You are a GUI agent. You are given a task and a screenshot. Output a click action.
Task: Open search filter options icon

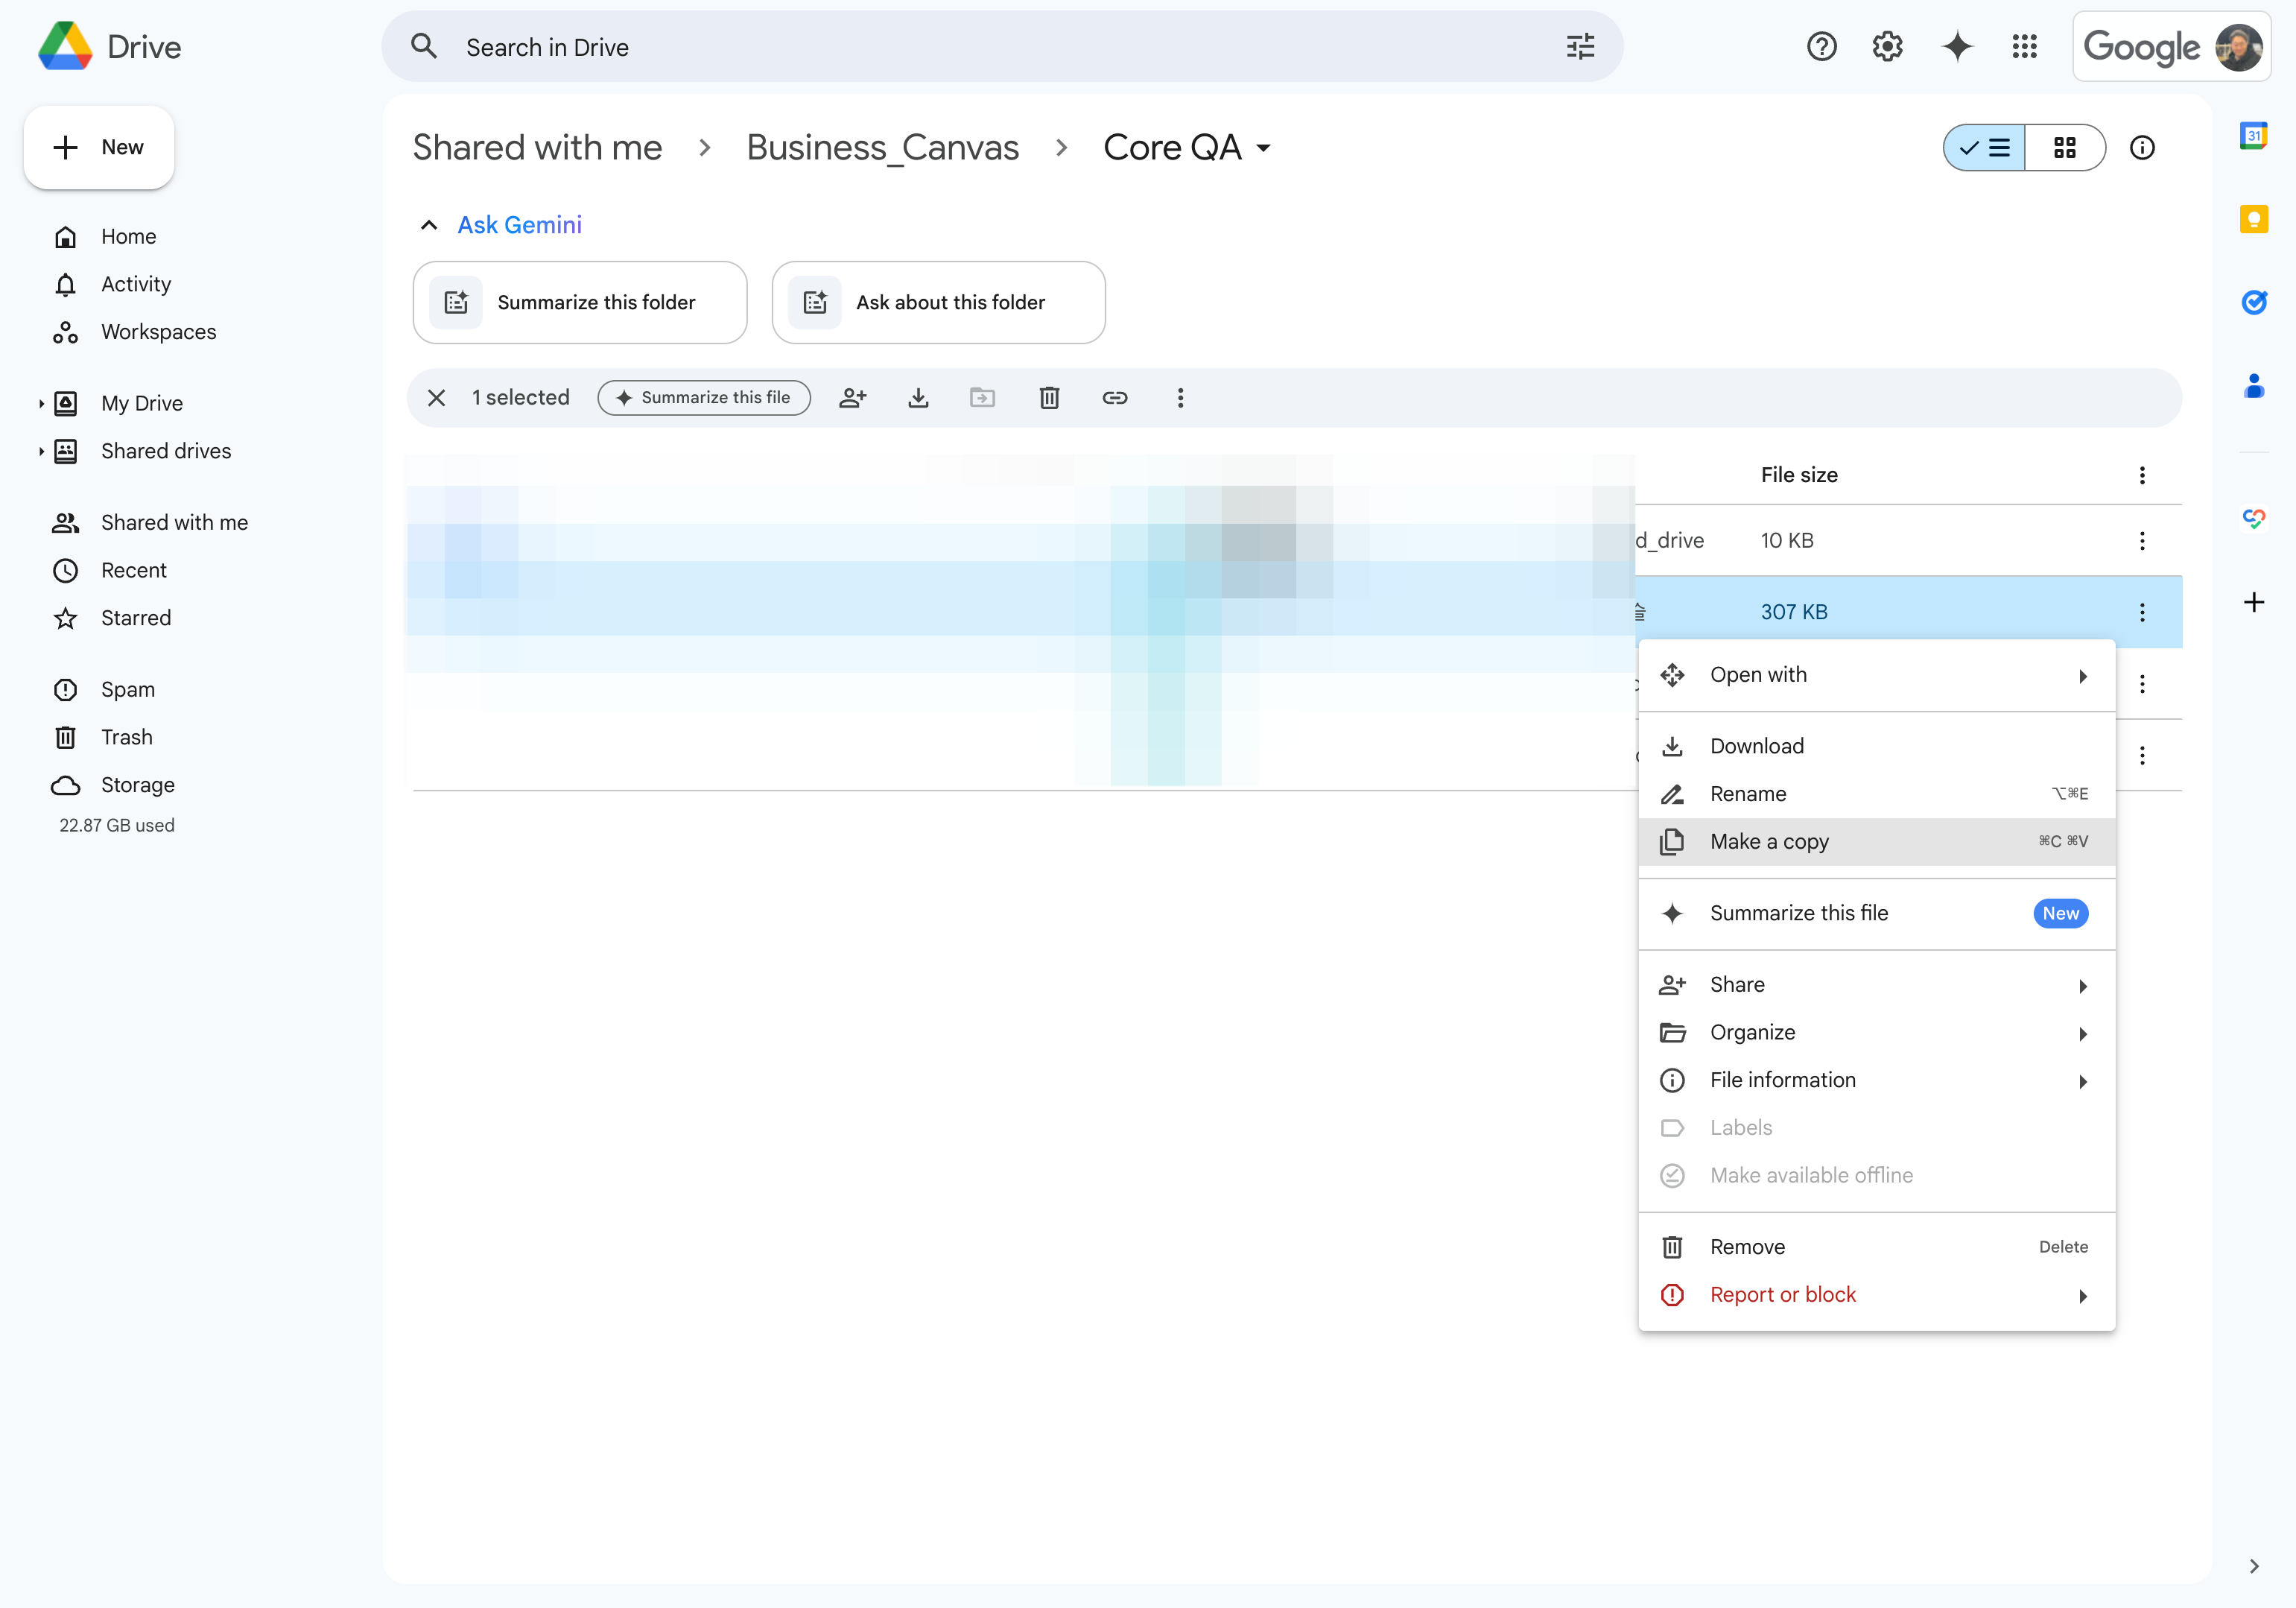pyautogui.click(x=1580, y=47)
